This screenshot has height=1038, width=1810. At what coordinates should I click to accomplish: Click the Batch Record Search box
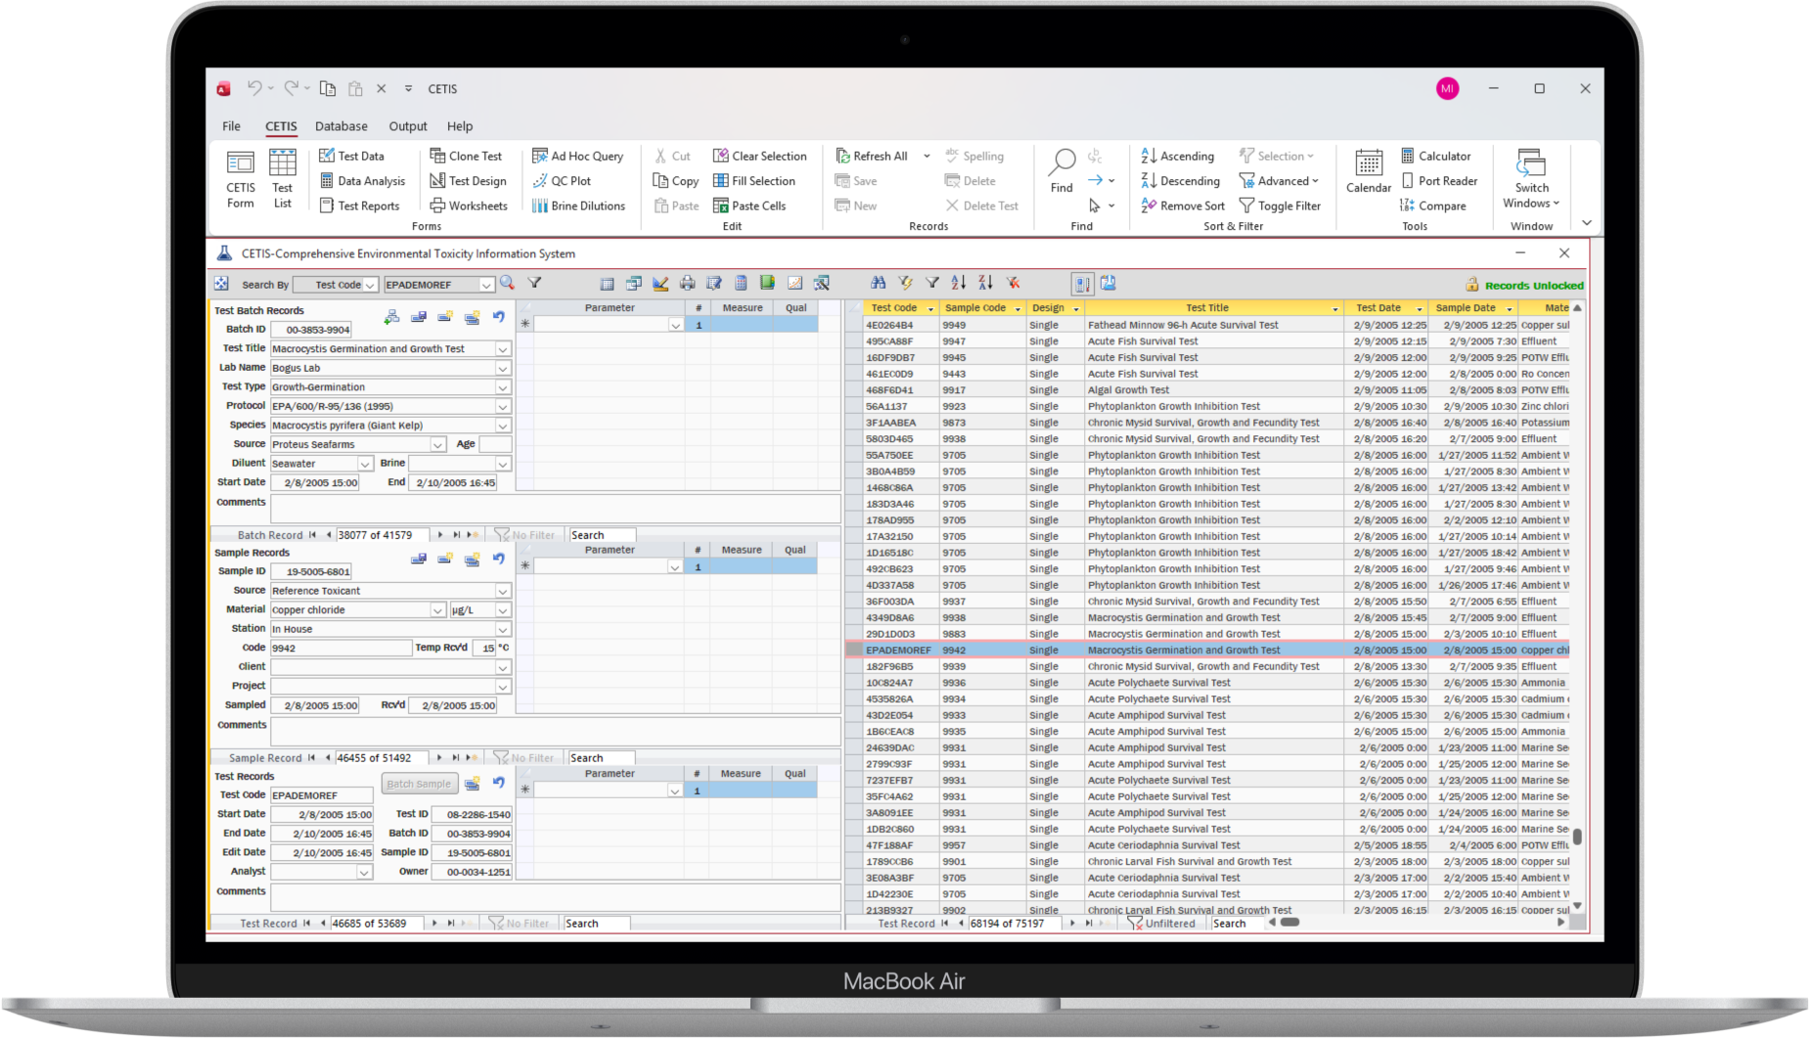602,535
